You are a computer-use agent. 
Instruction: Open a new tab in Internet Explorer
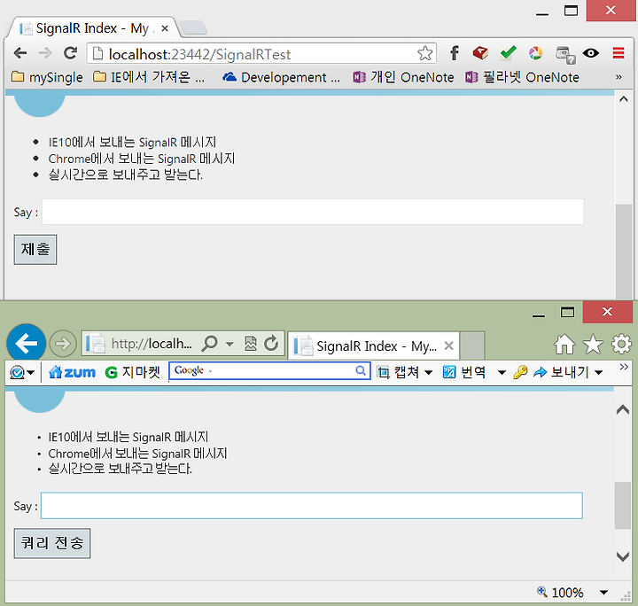(472, 346)
